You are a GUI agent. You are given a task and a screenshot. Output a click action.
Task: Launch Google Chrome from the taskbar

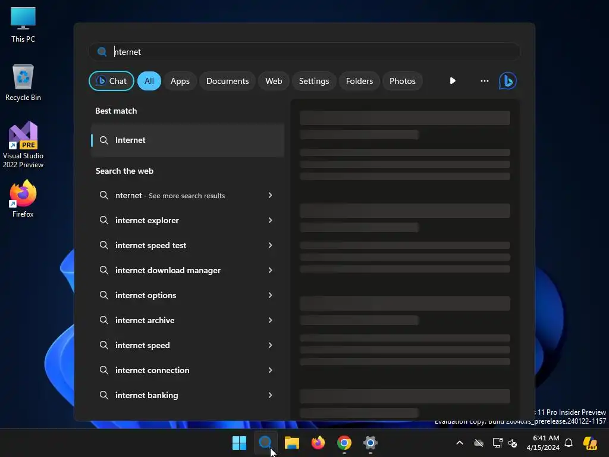(344, 443)
